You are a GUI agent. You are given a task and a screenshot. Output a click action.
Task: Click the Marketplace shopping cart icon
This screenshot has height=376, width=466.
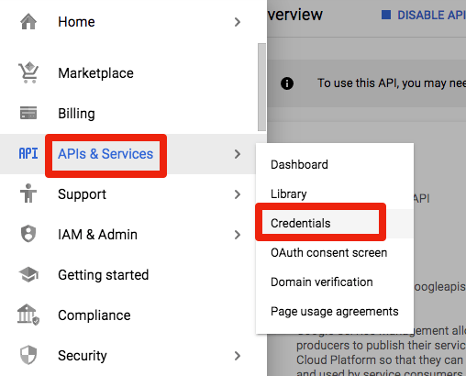[28, 72]
